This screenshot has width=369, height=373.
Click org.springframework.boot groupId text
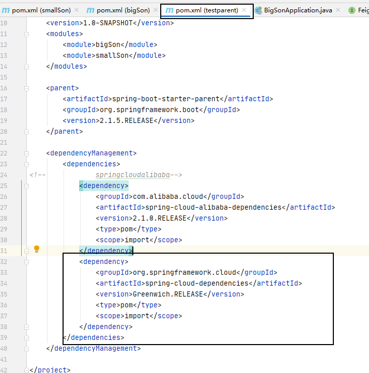click(149, 110)
